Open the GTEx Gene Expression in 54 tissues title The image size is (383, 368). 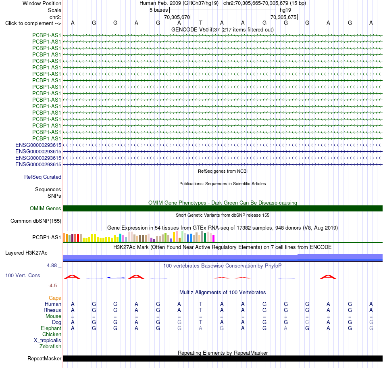(x=223, y=228)
